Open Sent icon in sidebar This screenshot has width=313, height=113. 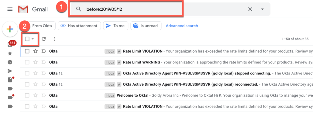click(x=10, y=71)
